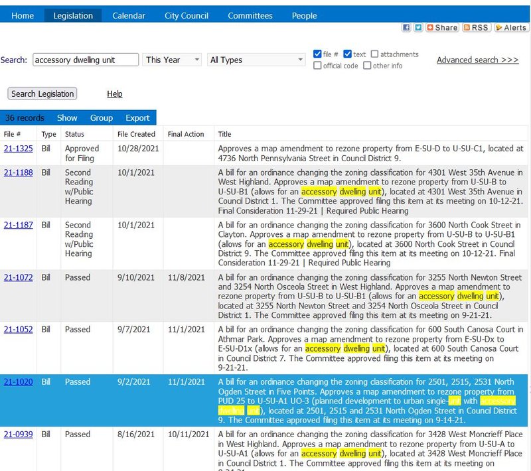Open the Group menu in the results bar
The width and height of the screenshot is (531, 471).
click(102, 118)
